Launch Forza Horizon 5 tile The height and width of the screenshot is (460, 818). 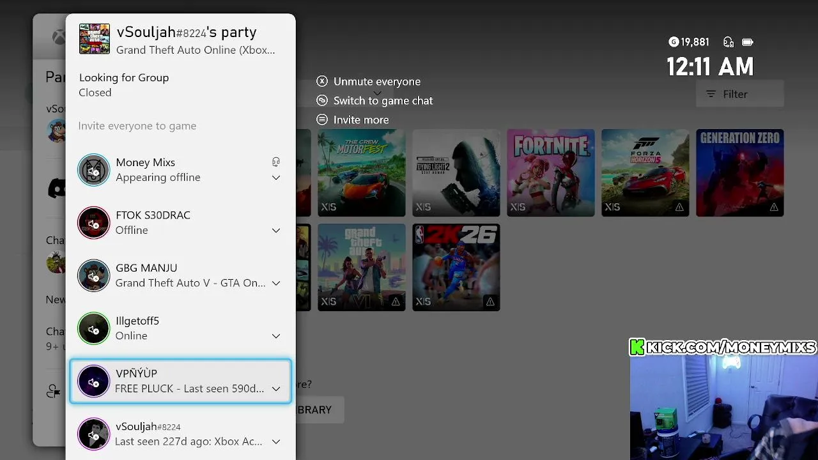tap(645, 173)
